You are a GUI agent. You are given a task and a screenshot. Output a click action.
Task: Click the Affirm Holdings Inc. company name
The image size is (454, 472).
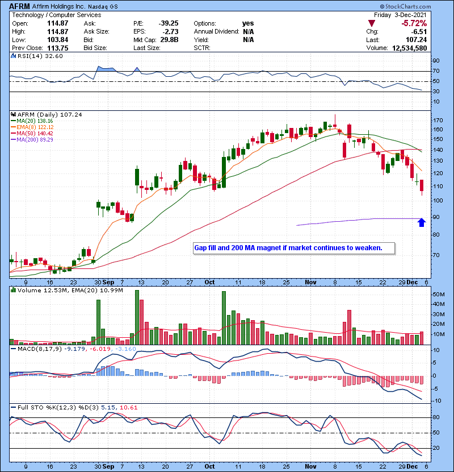[58, 6]
